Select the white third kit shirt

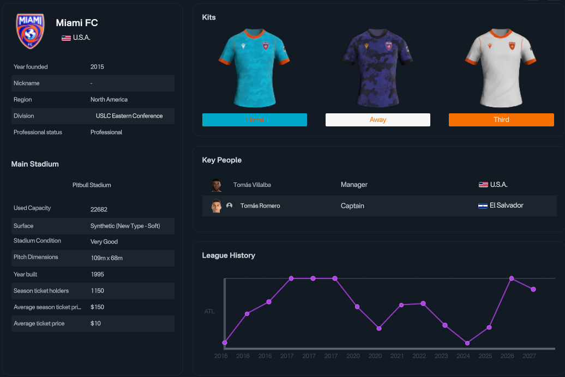501,68
